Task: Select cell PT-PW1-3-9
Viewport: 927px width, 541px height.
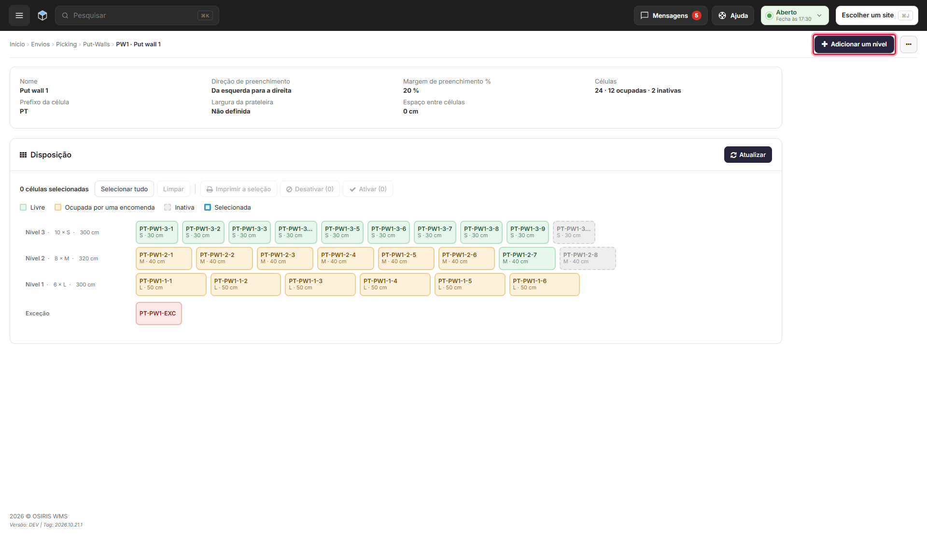Action: pos(528,232)
